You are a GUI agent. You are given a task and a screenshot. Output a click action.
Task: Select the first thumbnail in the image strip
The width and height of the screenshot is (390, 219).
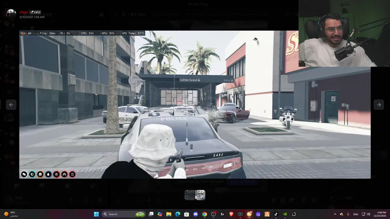click(x=190, y=195)
